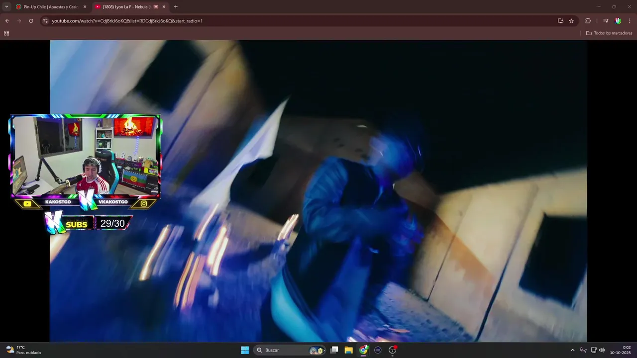The height and width of the screenshot is (358, 637).
Task: Open File Explorer from taskbar
Action: coord(349,350)
